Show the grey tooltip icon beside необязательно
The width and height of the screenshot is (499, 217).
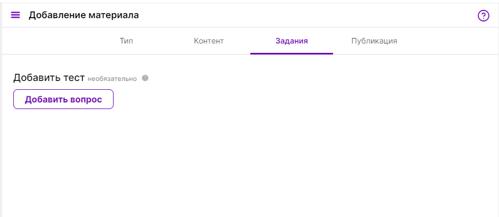tap(145, 78)
